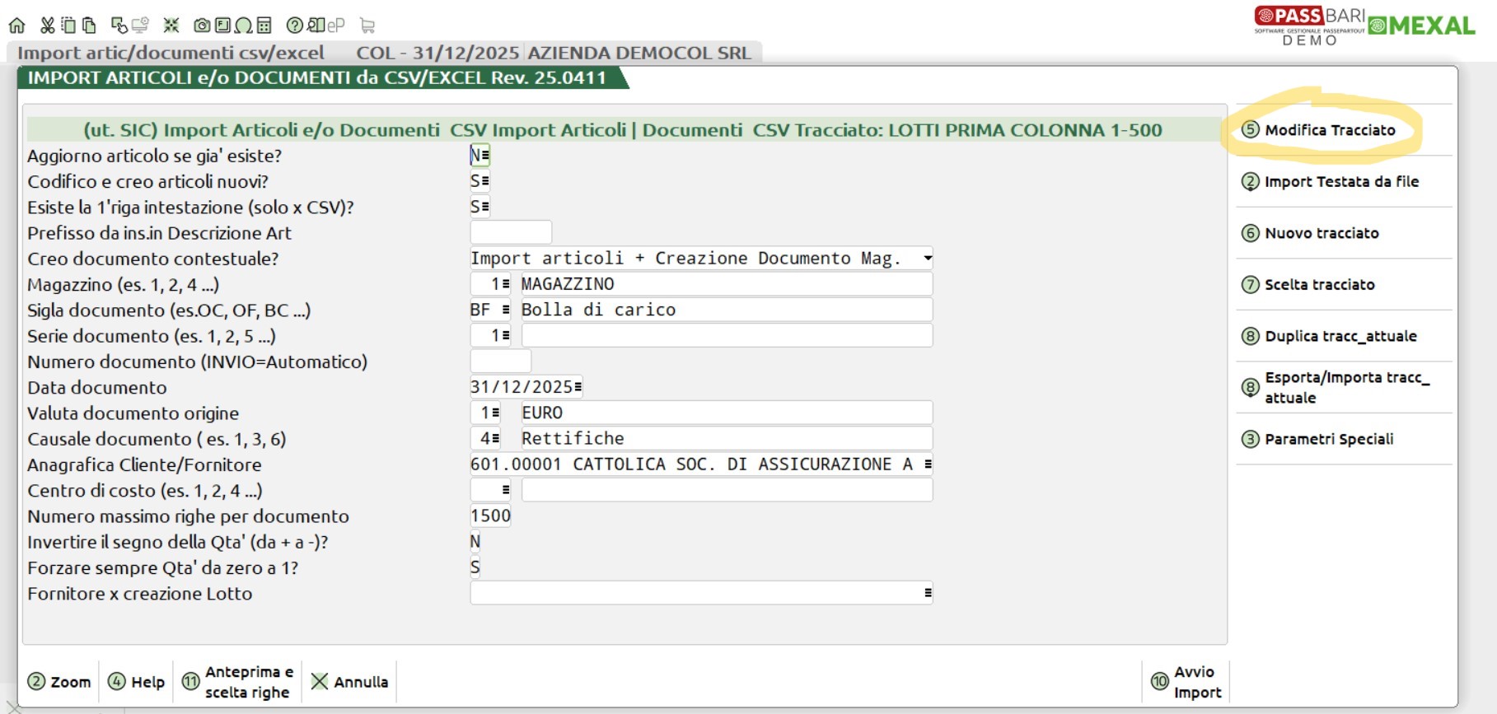The height and width of the screenshot is (714, 1497).
Task: Open the Anagrafica Cliente/Fornitore selection list
Action: (x=928, y=464)
